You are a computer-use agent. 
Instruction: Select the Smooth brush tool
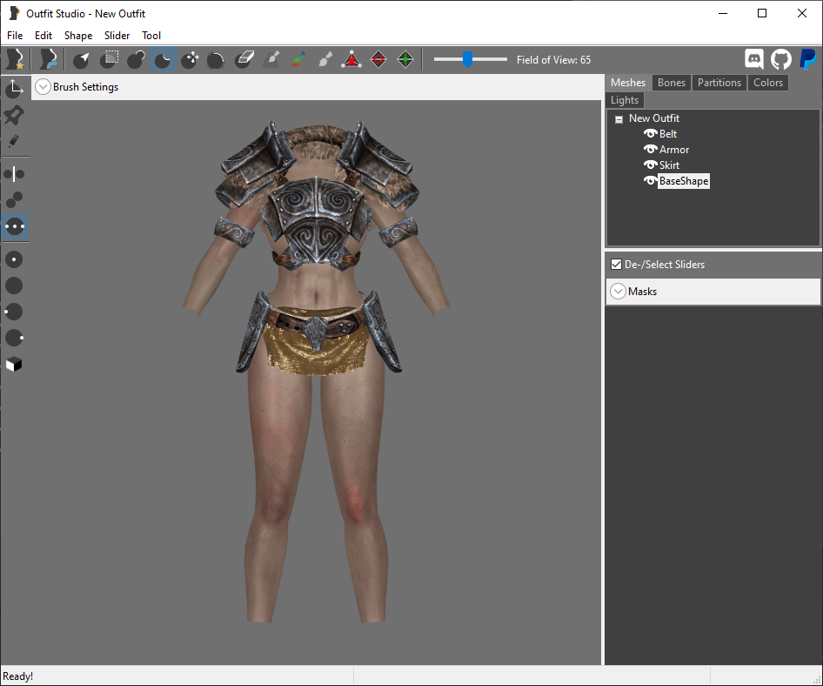tap(217, 59)
